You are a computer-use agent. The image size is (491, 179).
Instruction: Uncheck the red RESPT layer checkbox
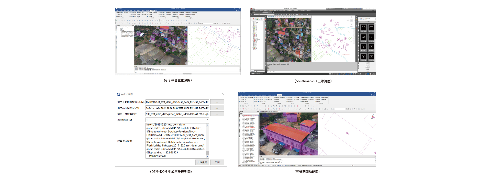pyautogui.click(x=244, y=128)
